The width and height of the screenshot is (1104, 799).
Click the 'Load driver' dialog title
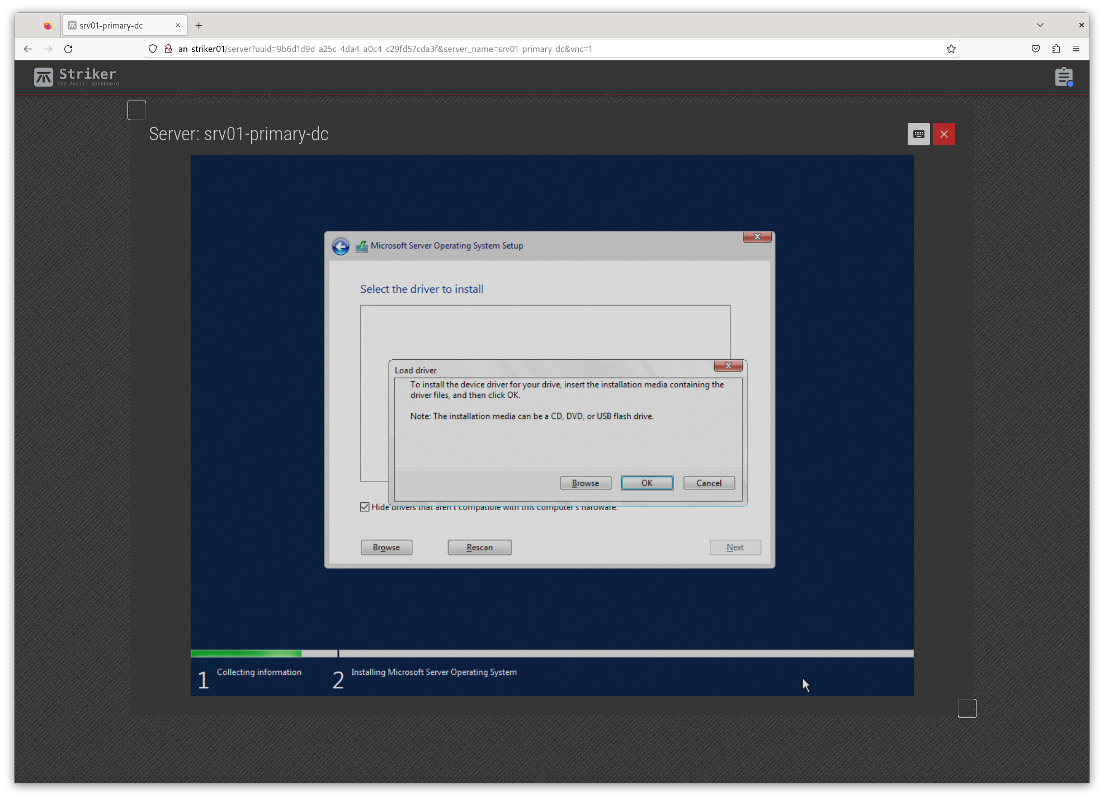(x=416, y=370)
